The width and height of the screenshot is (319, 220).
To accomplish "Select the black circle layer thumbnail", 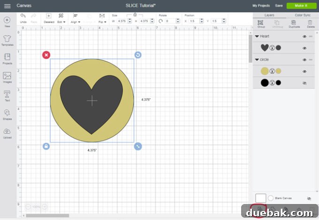I will [x=265, y=83].
